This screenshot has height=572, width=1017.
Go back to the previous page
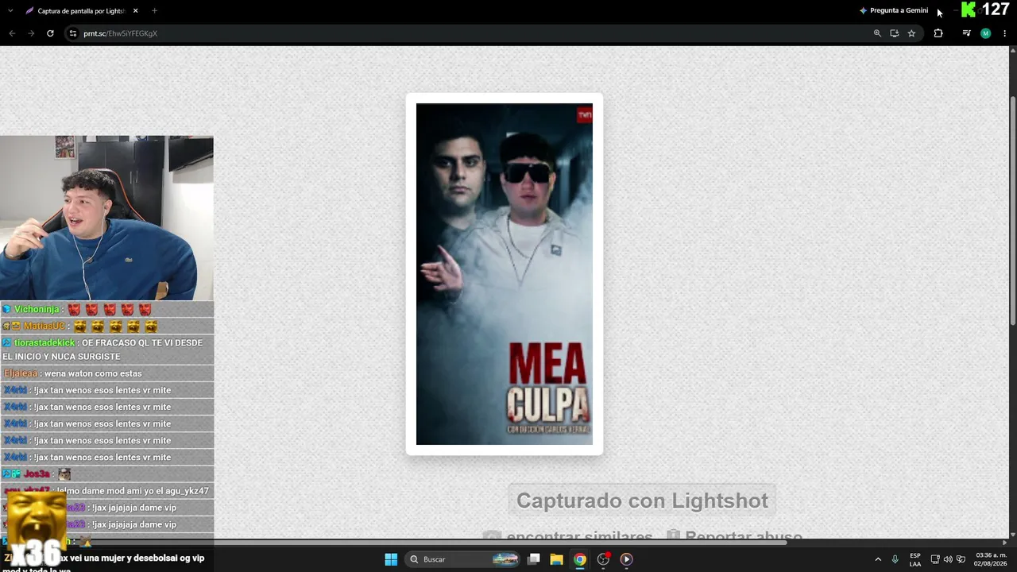click(12, 33)
